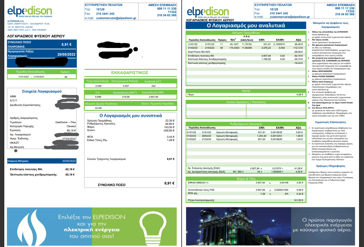Click the '66,48 €' value in the supply table
The height and width of the screenshot is (247, 364).
tap(298, 44)
